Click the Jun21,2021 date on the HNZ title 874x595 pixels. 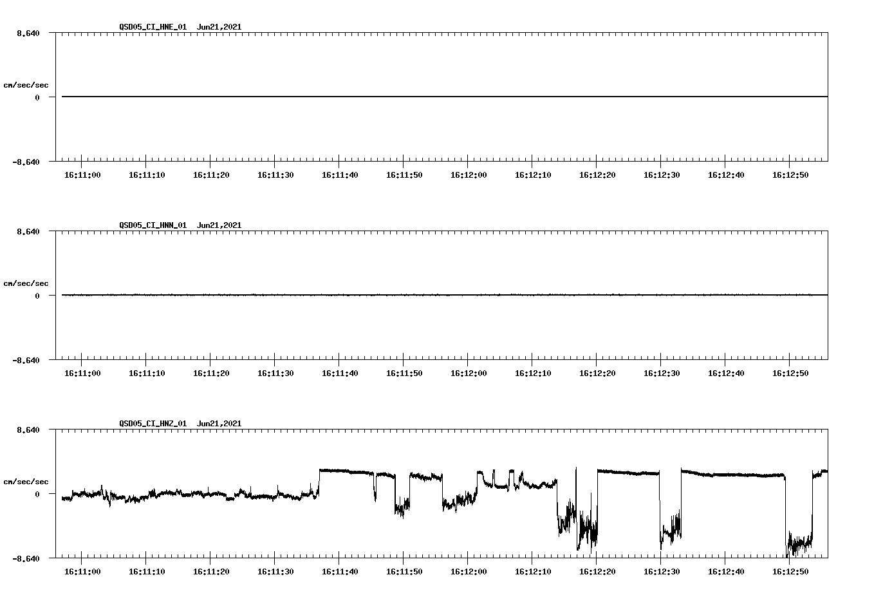point(219,424)
